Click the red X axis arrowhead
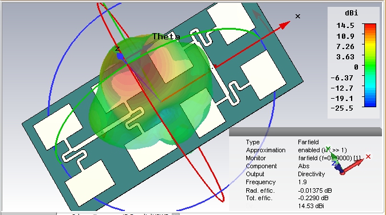 click(285, 25)
